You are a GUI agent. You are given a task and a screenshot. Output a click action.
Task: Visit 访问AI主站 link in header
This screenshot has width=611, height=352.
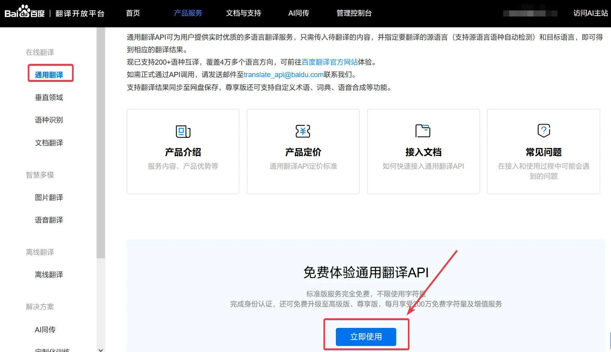pos(590,13)
